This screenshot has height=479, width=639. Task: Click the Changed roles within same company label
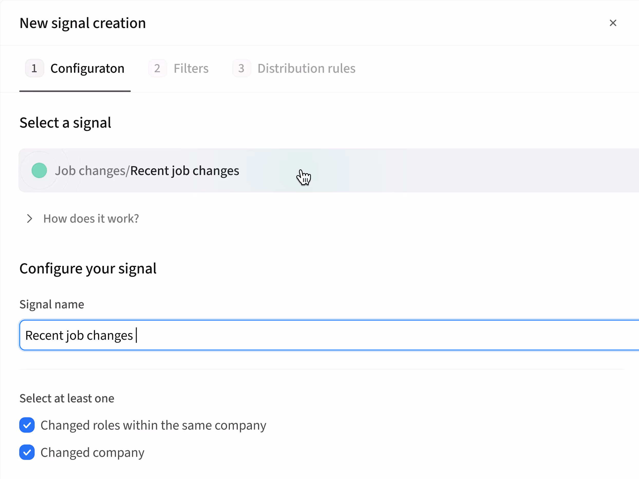coord(153,425)
